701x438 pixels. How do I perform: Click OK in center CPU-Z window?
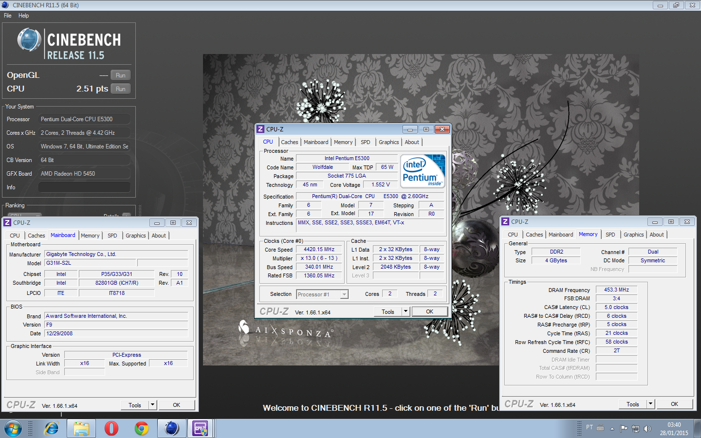[430, 311]
